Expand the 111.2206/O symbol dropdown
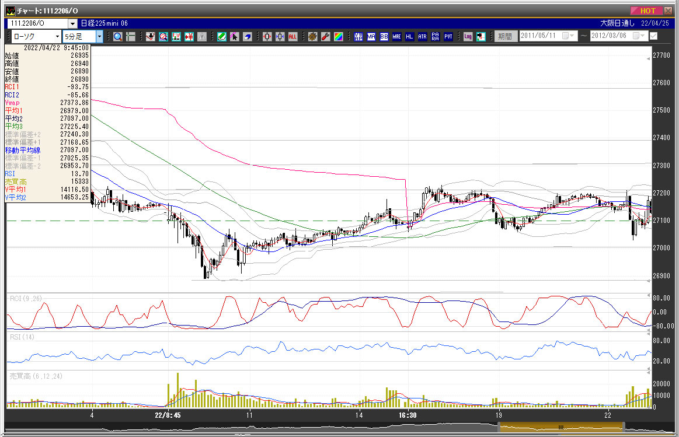The width and height of the screenshot is (679, 437). [x=72, y=23]
